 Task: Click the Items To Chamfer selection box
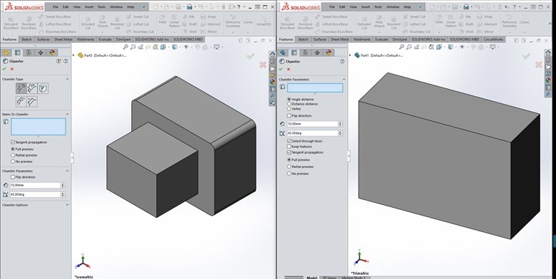click(x=38, y=127)
